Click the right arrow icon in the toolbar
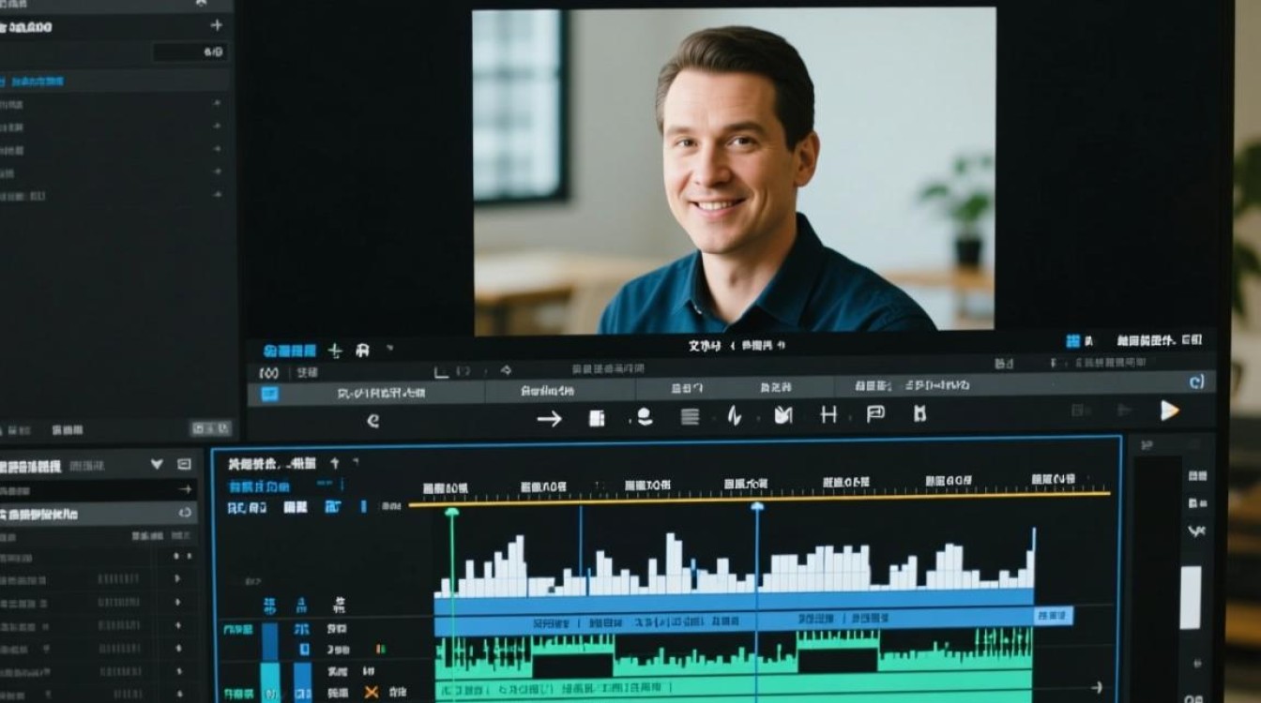Viewport: 1261px width, 703px height. [x=549, y=419]
